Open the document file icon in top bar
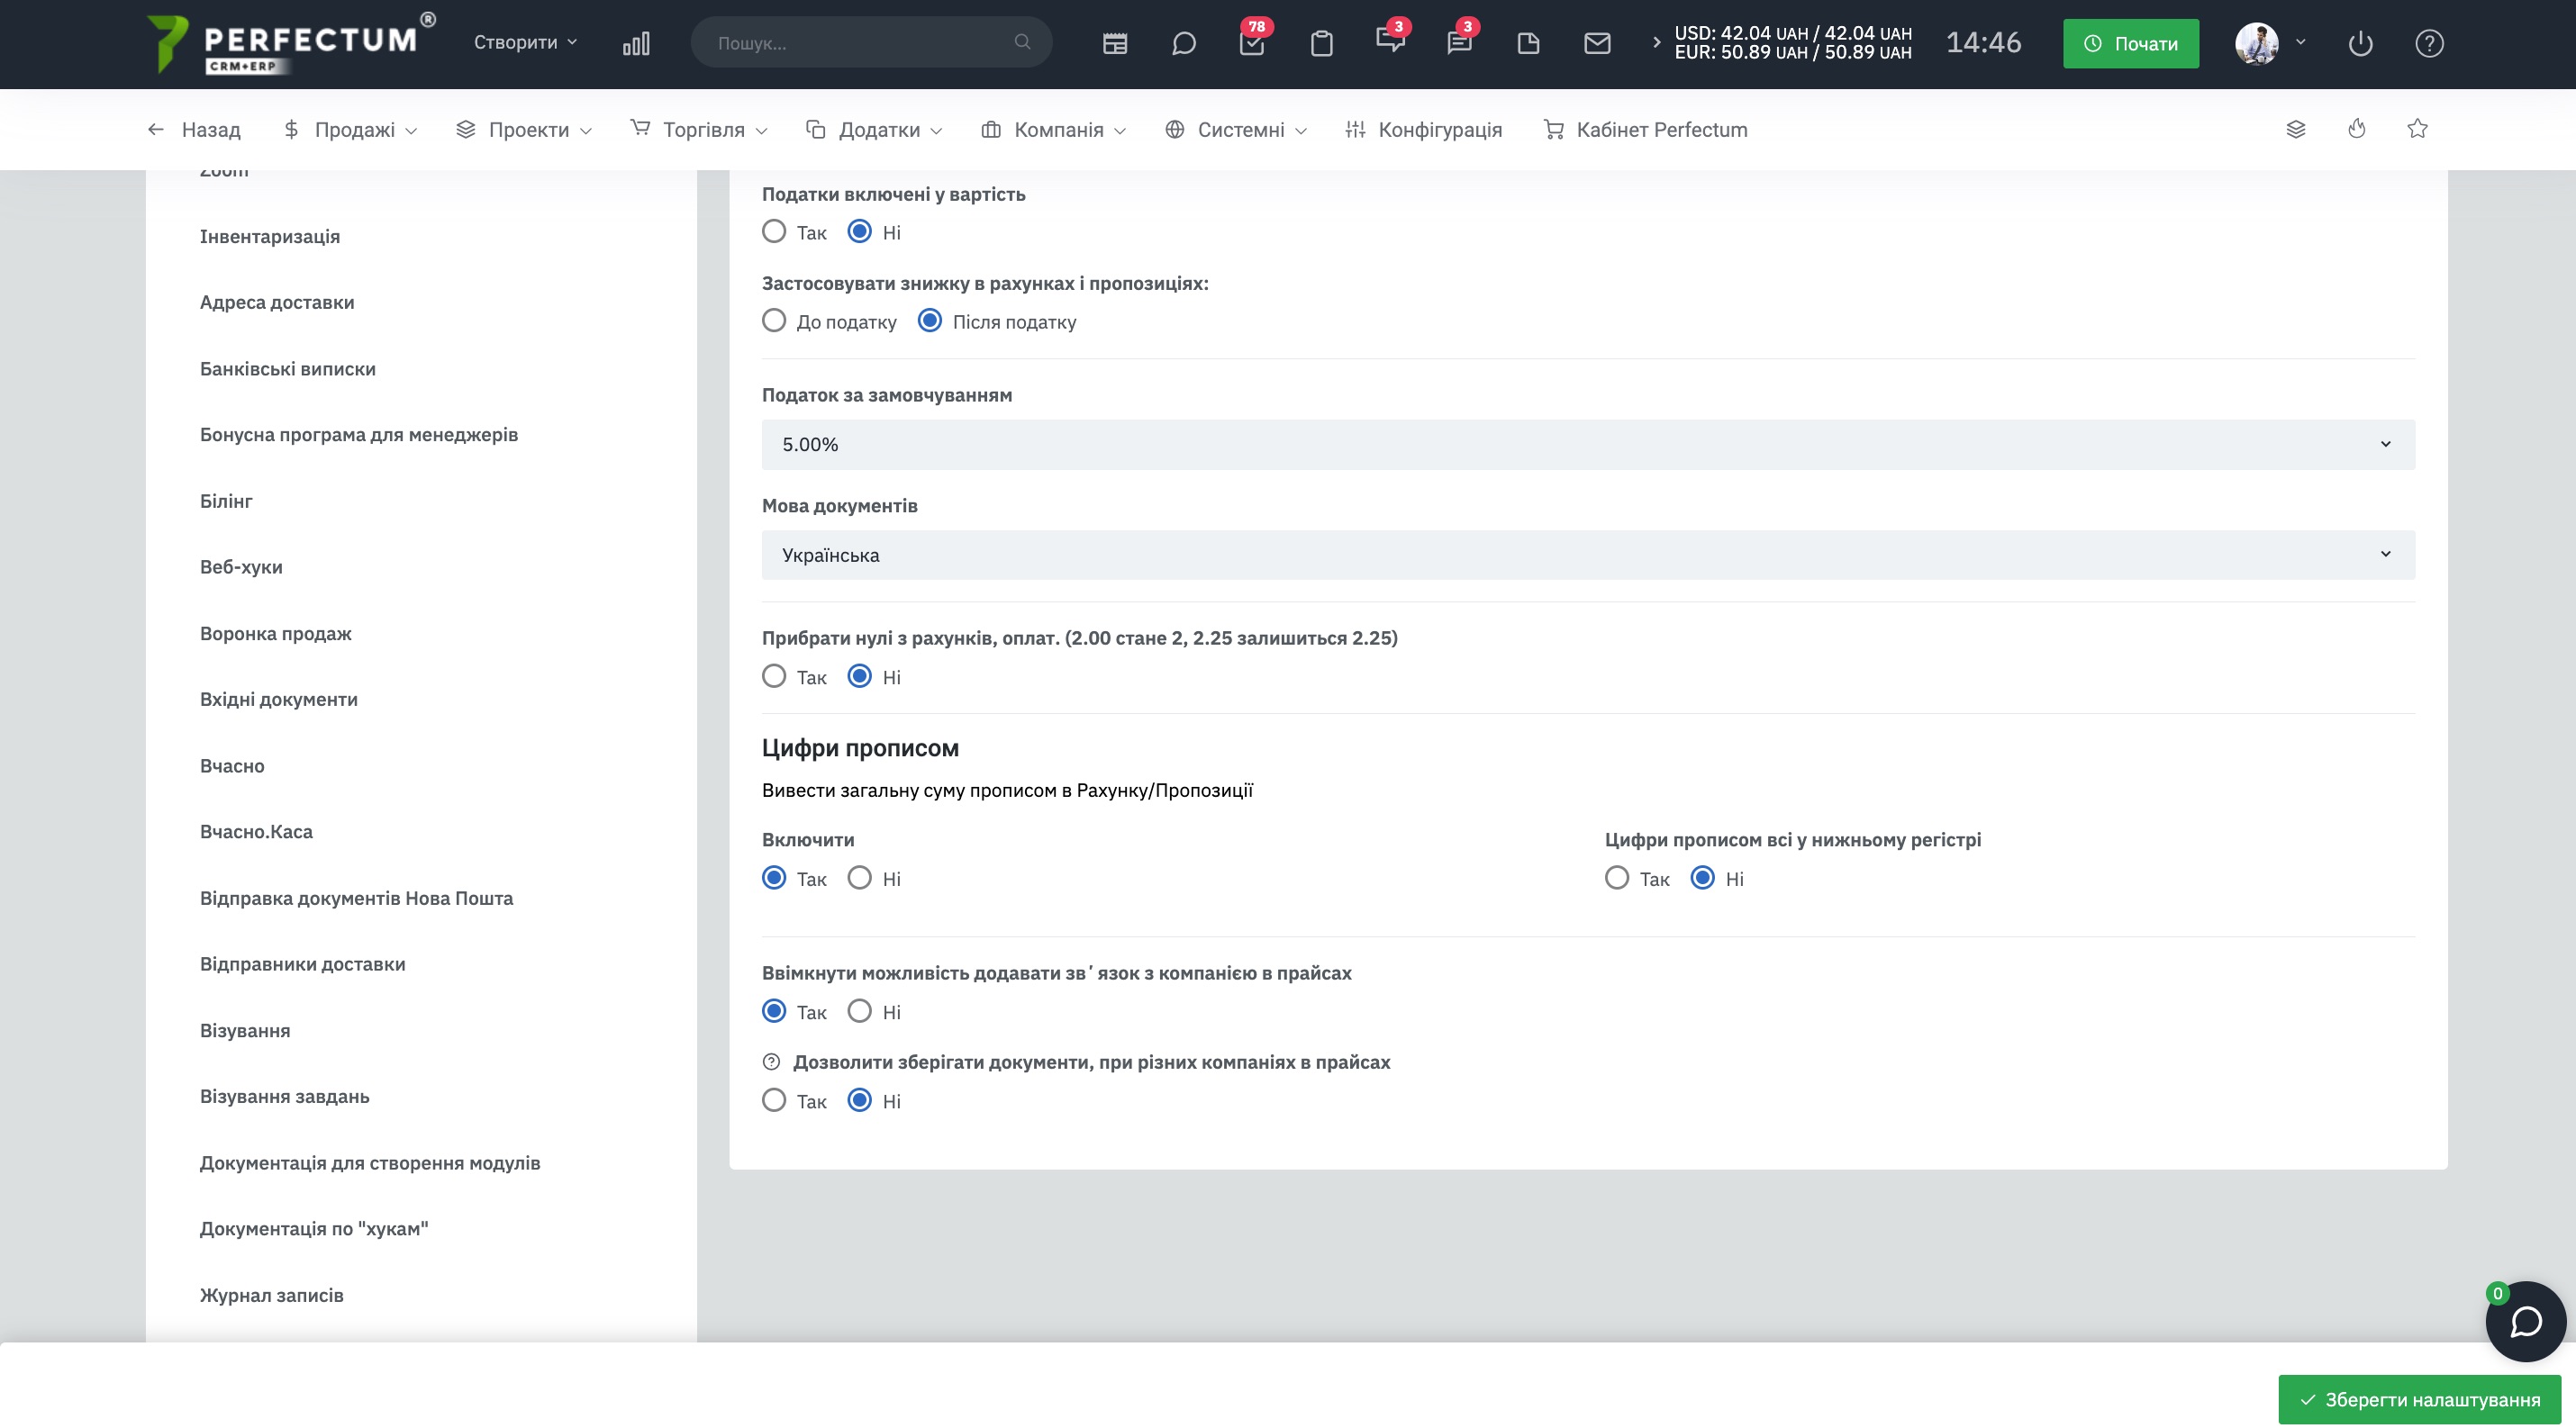Viewport: 2576px width, 1428px height. click(1528, 43)
